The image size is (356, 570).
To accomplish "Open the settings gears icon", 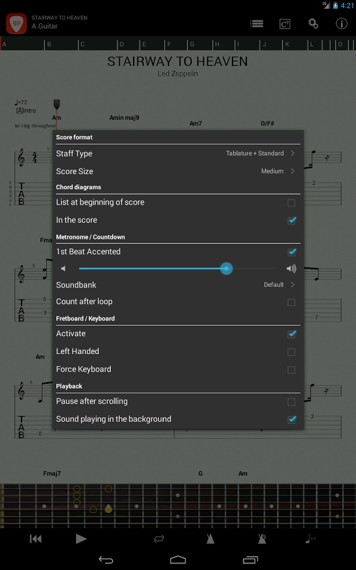I will [313, 24].
